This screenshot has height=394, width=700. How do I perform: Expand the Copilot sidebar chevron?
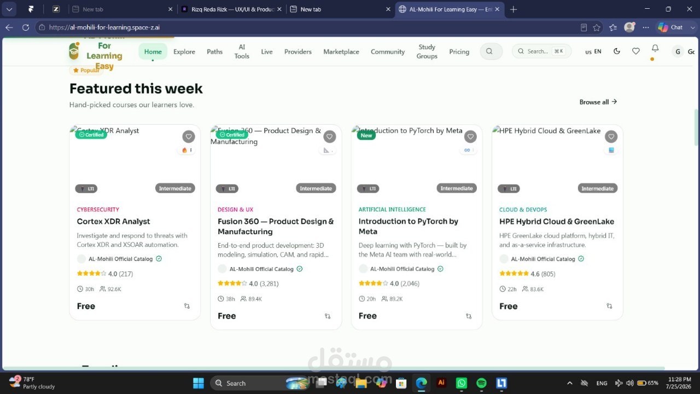[693, 27]
